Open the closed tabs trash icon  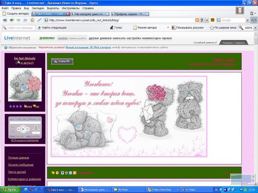[x=252, y=14]
